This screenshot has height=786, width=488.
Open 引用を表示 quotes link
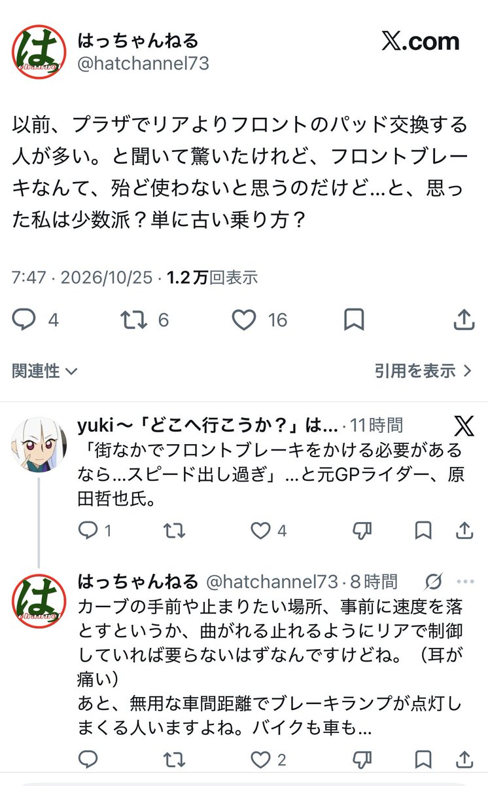pyautogui.click(x=423, y=371)
